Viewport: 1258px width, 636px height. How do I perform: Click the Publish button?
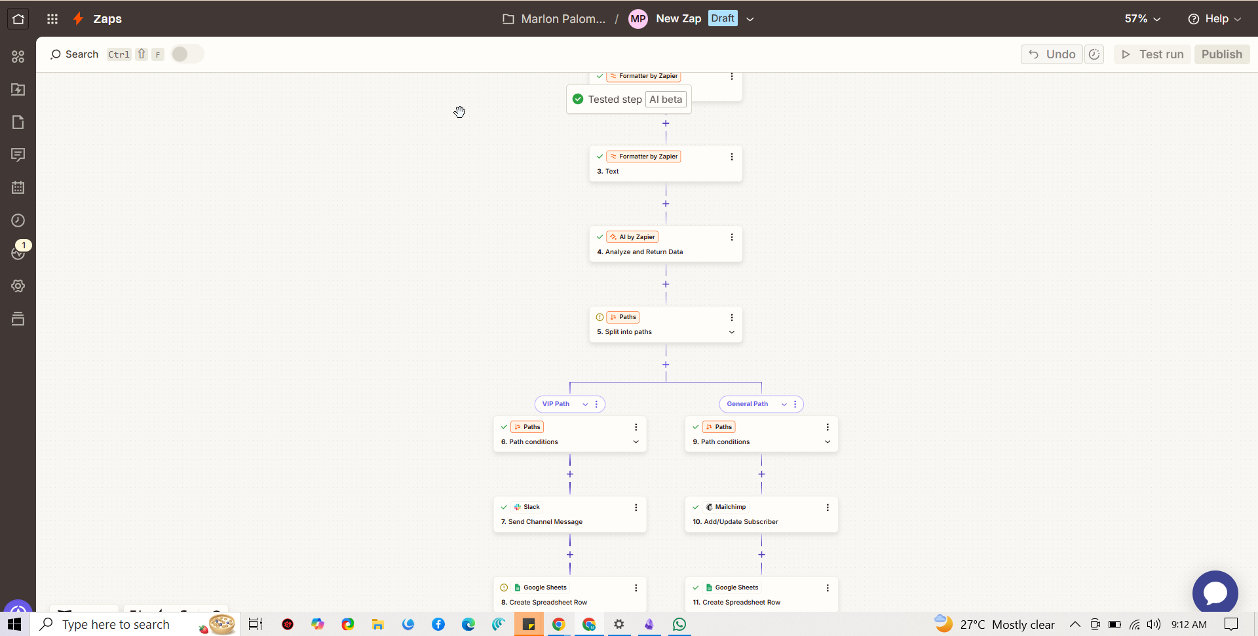(1221, 54)
